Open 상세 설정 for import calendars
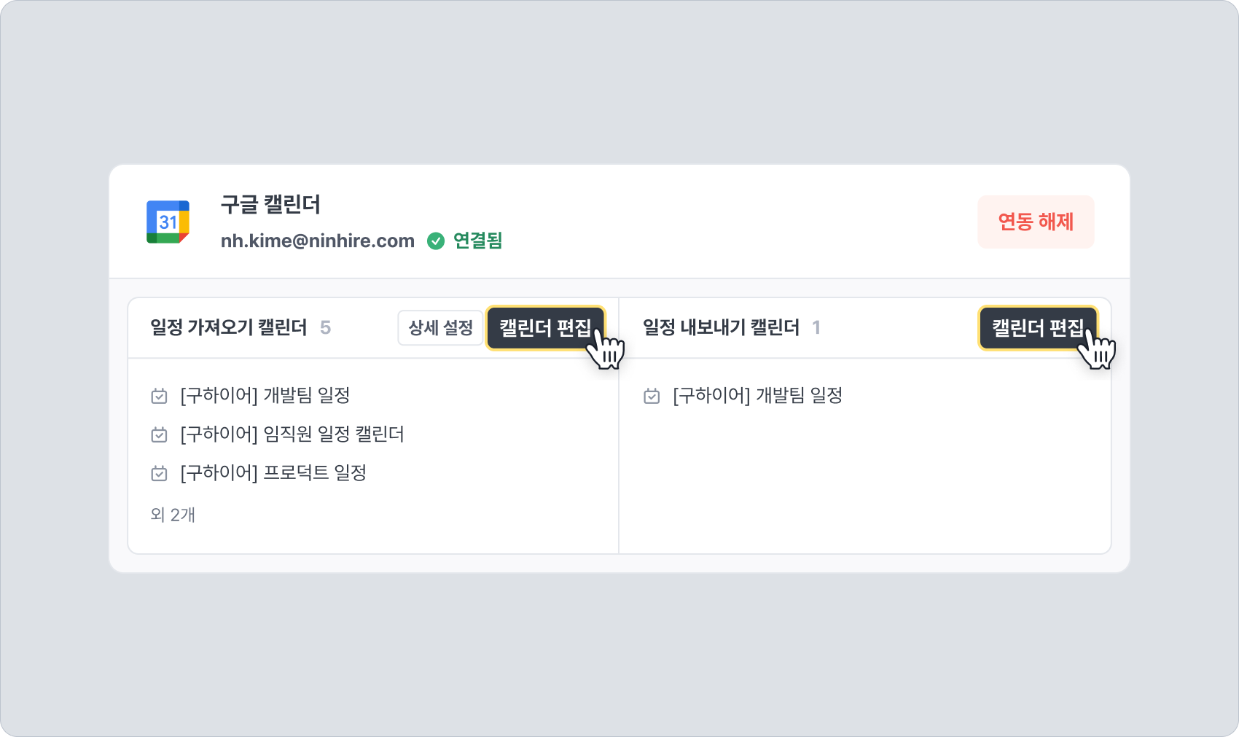Screen dimensions: 1239x737 (x=440, y=328)
